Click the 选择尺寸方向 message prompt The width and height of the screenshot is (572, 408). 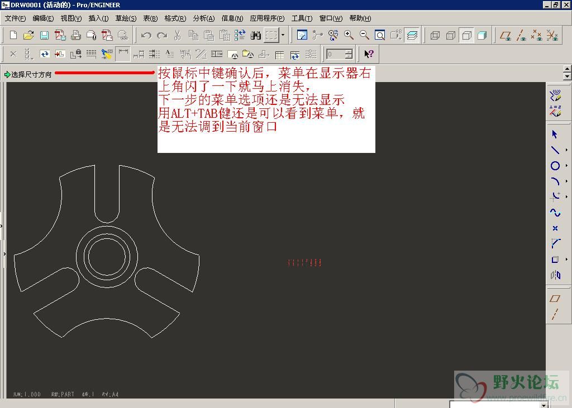pos(31,74)
